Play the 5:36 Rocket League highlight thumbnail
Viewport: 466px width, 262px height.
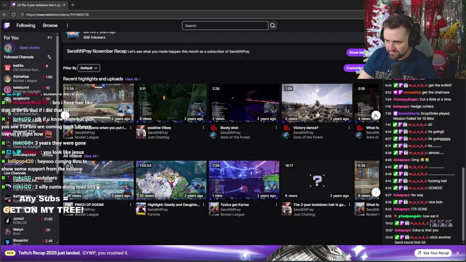click(x=98, y=103)
